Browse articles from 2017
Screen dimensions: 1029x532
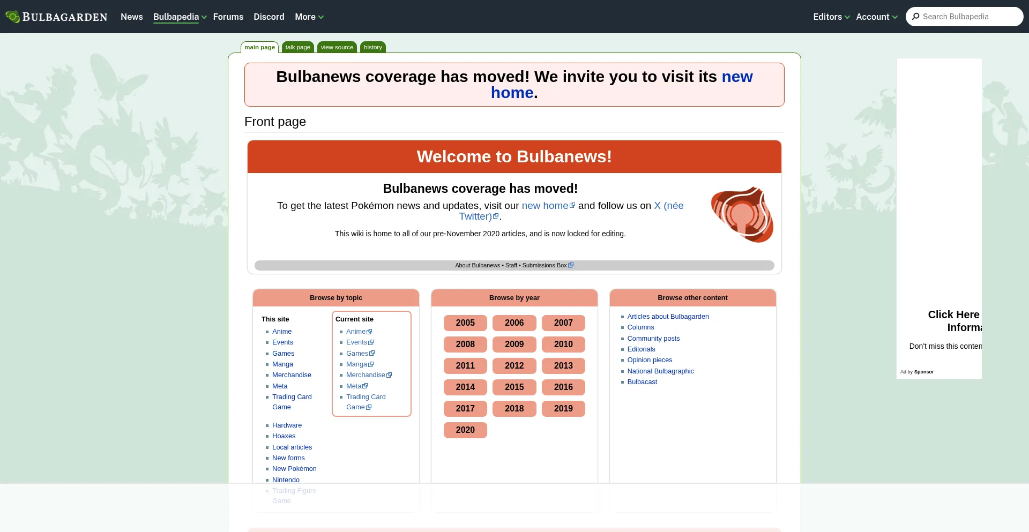[465, 409]
